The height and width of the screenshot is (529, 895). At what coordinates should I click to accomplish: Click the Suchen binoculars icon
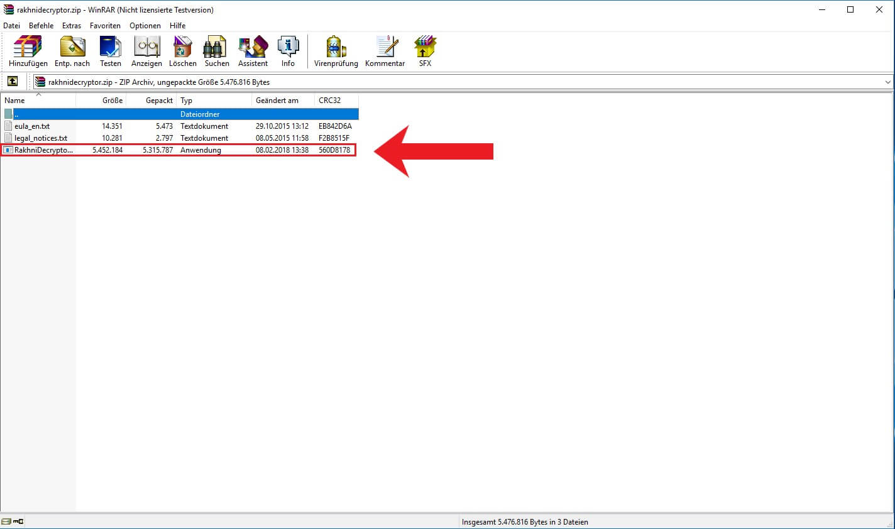tap(215, 46)
